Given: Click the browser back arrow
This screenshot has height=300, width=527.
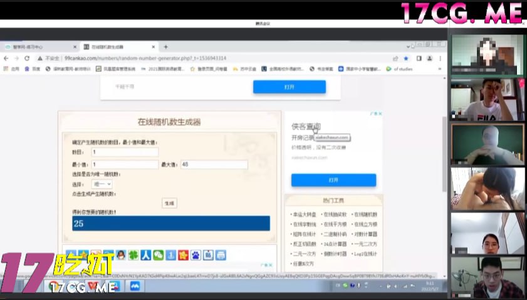Looking at the screenshot, I should point(6,58).
